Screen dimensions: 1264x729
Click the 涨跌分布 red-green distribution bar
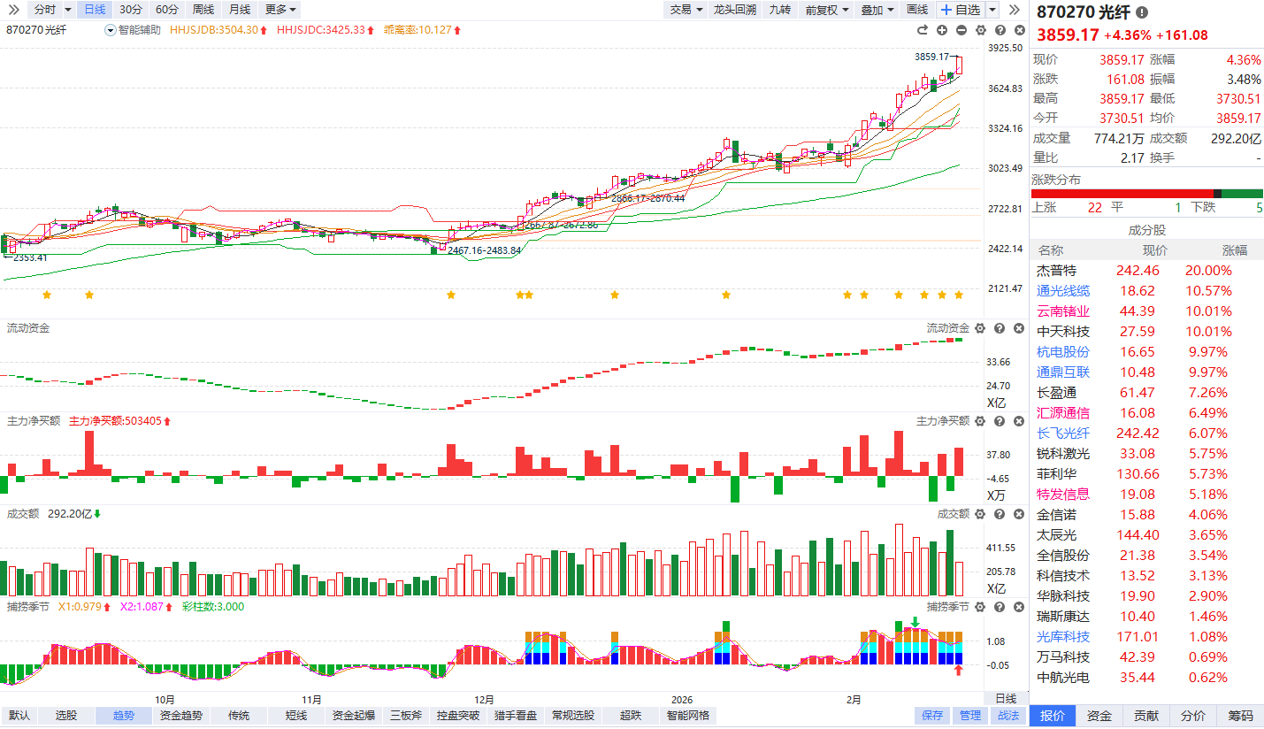[1146, 194]
